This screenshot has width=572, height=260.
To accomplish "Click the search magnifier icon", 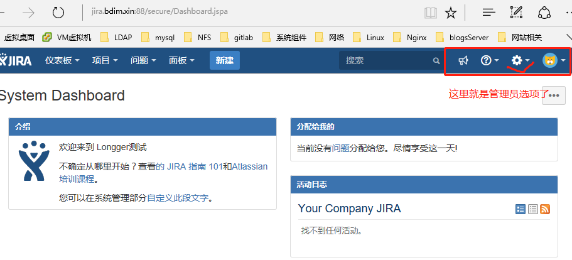I will (436, 61).
